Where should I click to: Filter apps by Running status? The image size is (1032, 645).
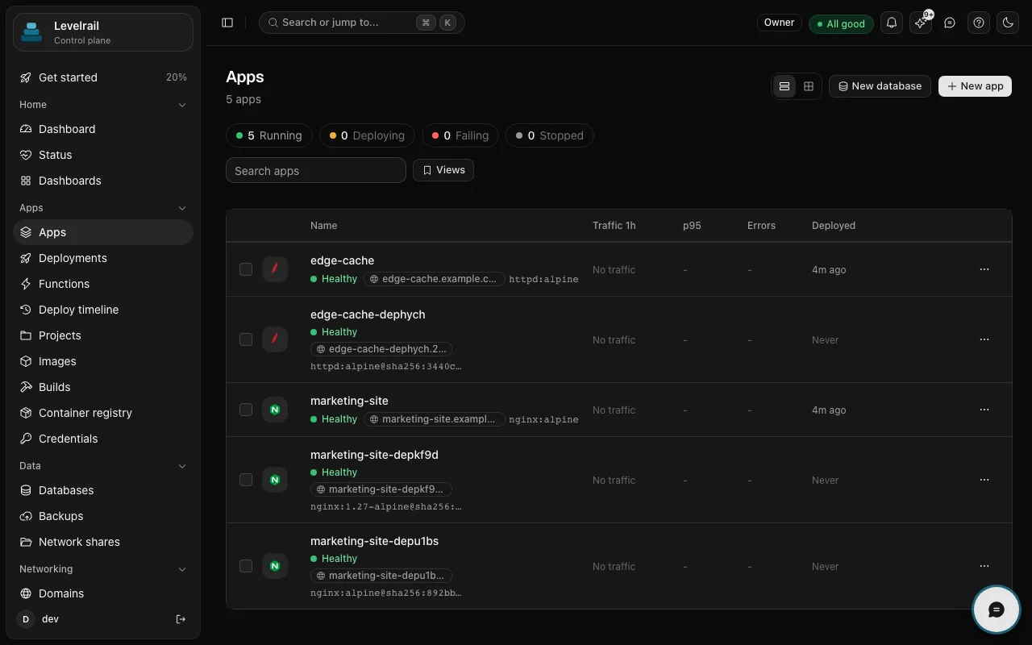point(269,135)
